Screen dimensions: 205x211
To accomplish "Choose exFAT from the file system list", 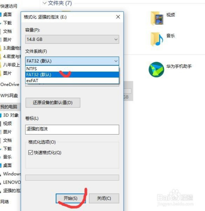I will pyautogui.click(x=72, y=81).
